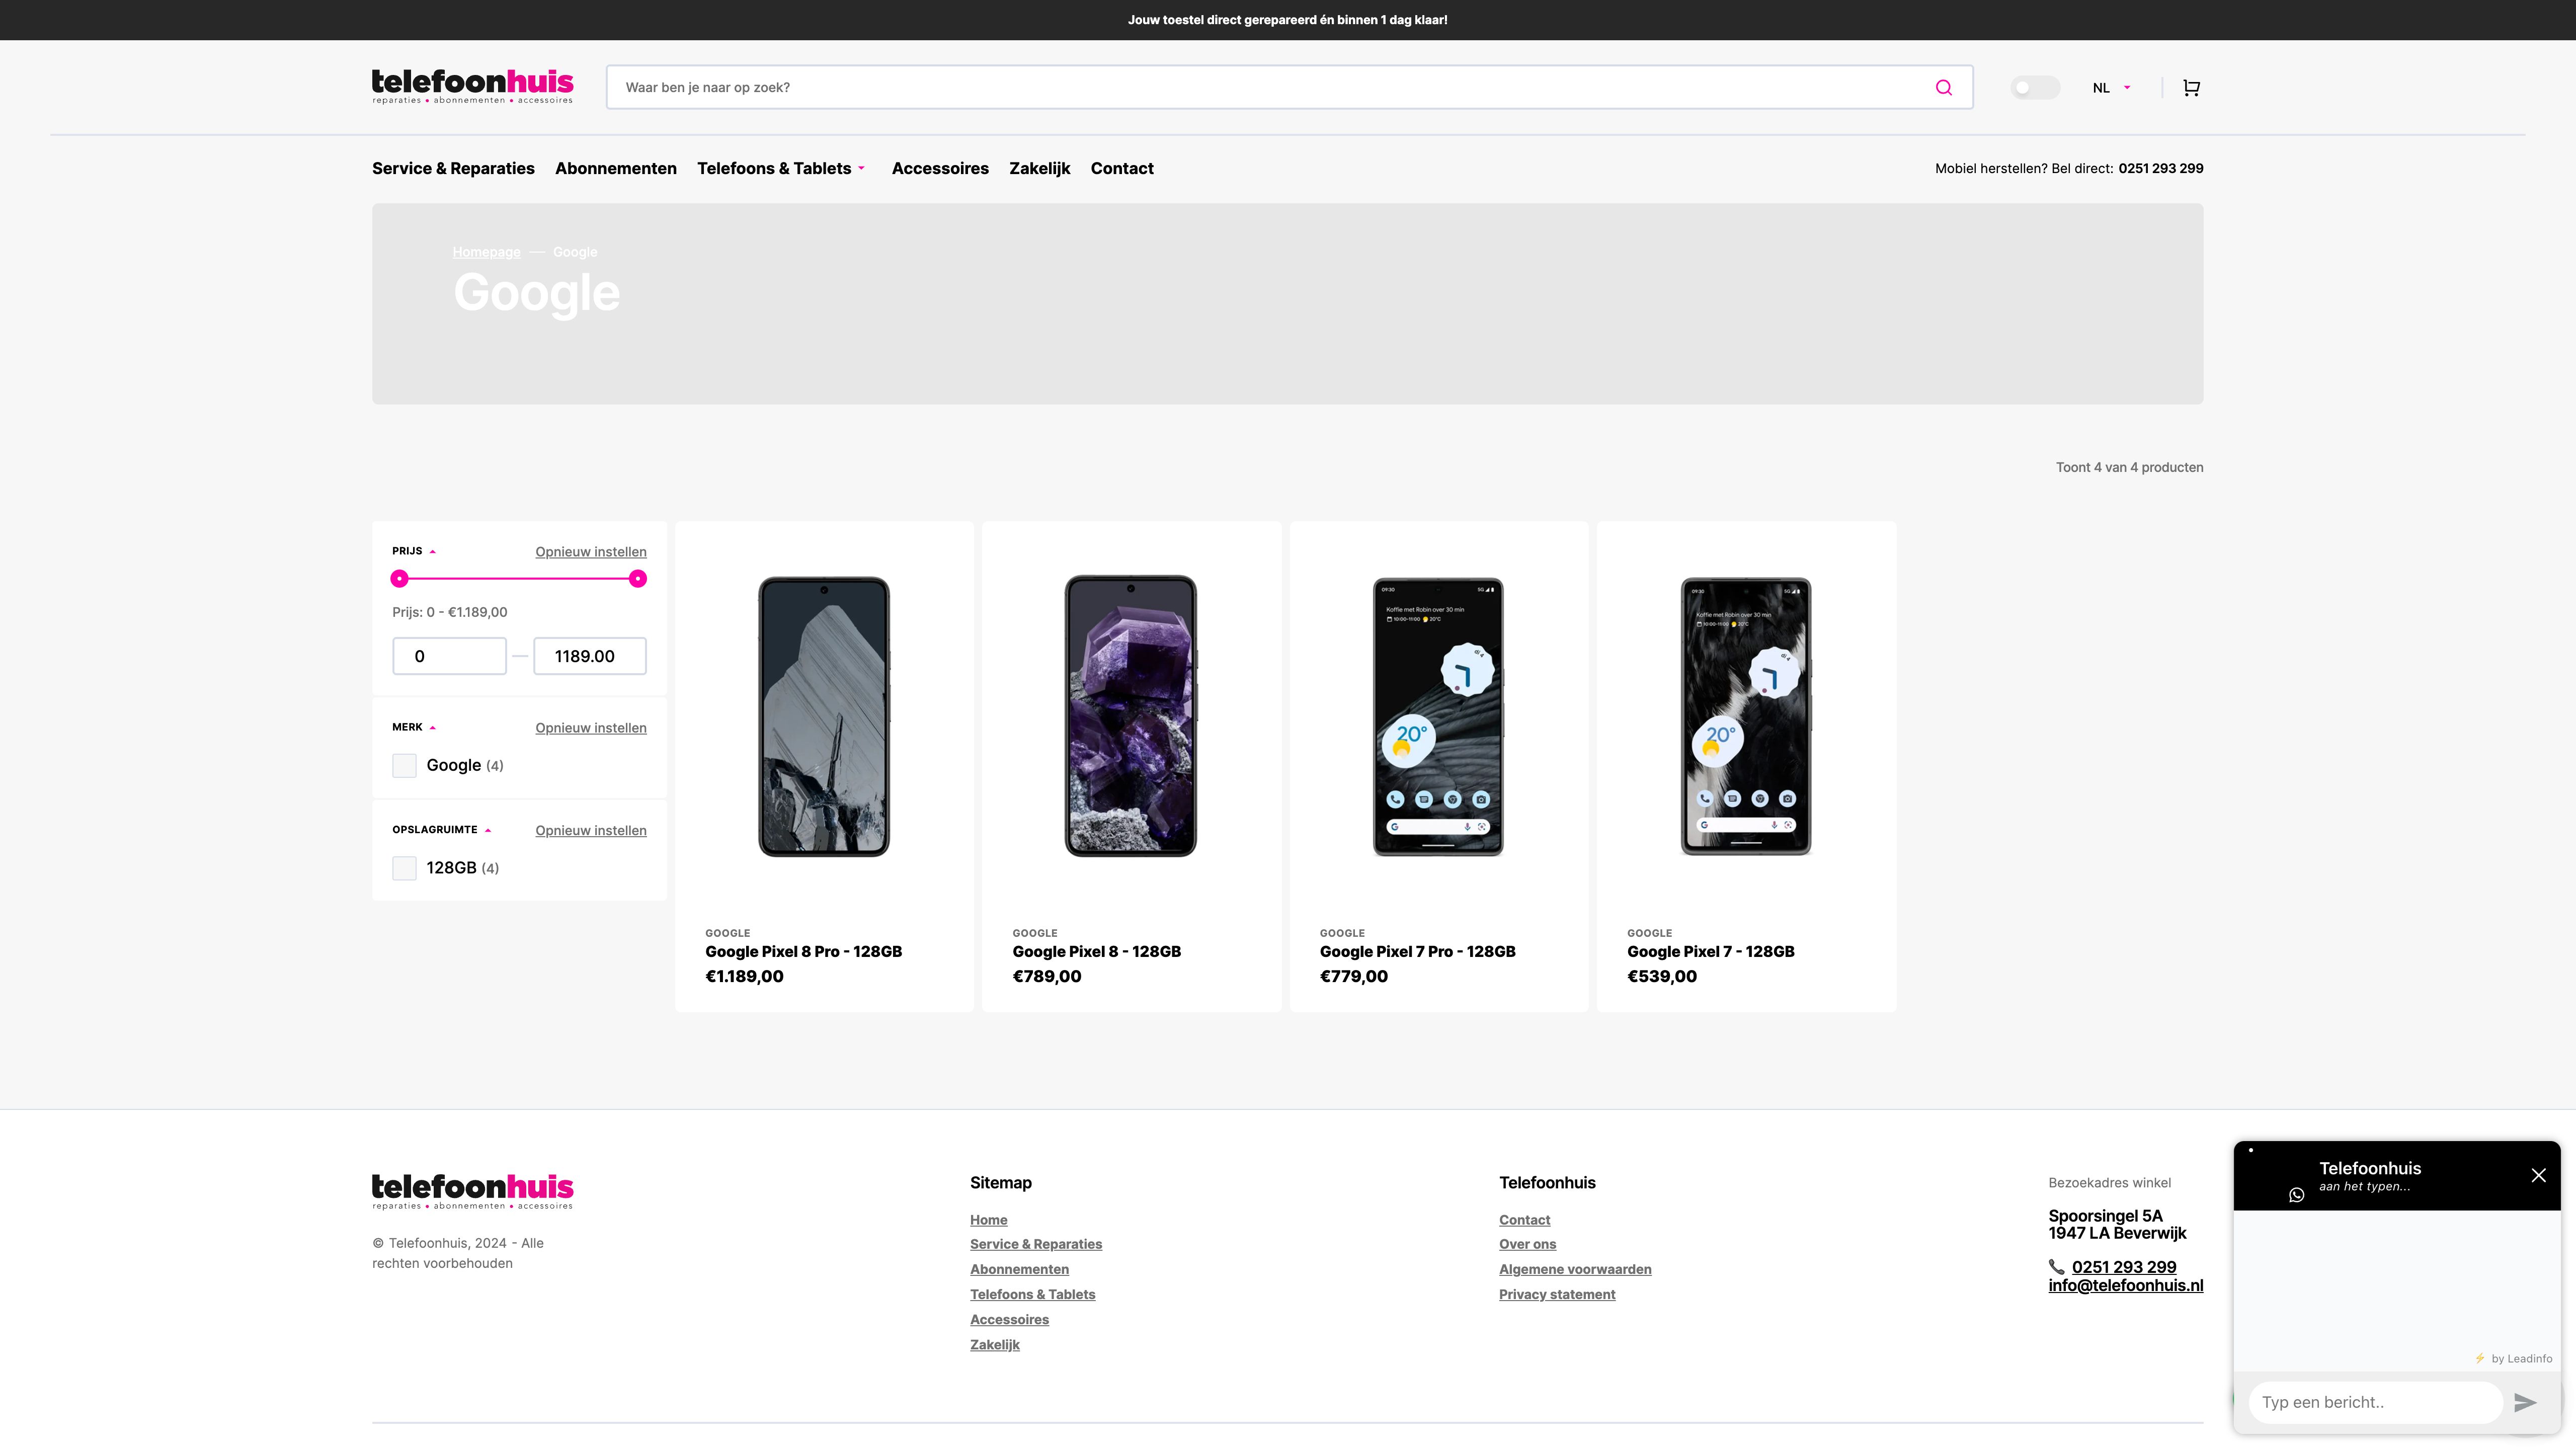Click the Telefoonhuis logo in the header

click(472, 86)
